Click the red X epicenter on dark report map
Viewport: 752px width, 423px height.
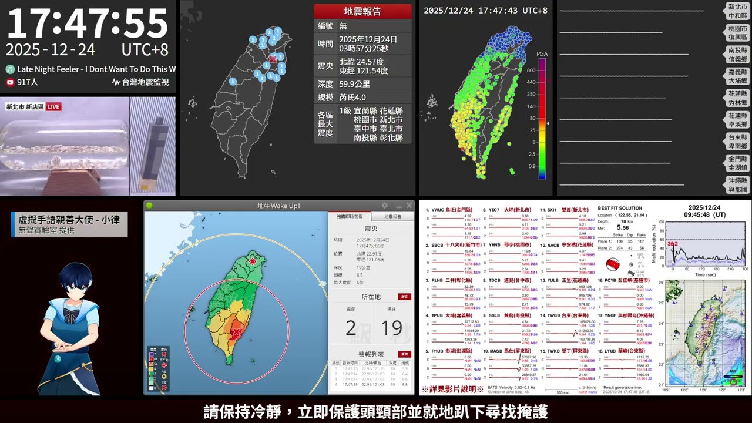point(273,59)
